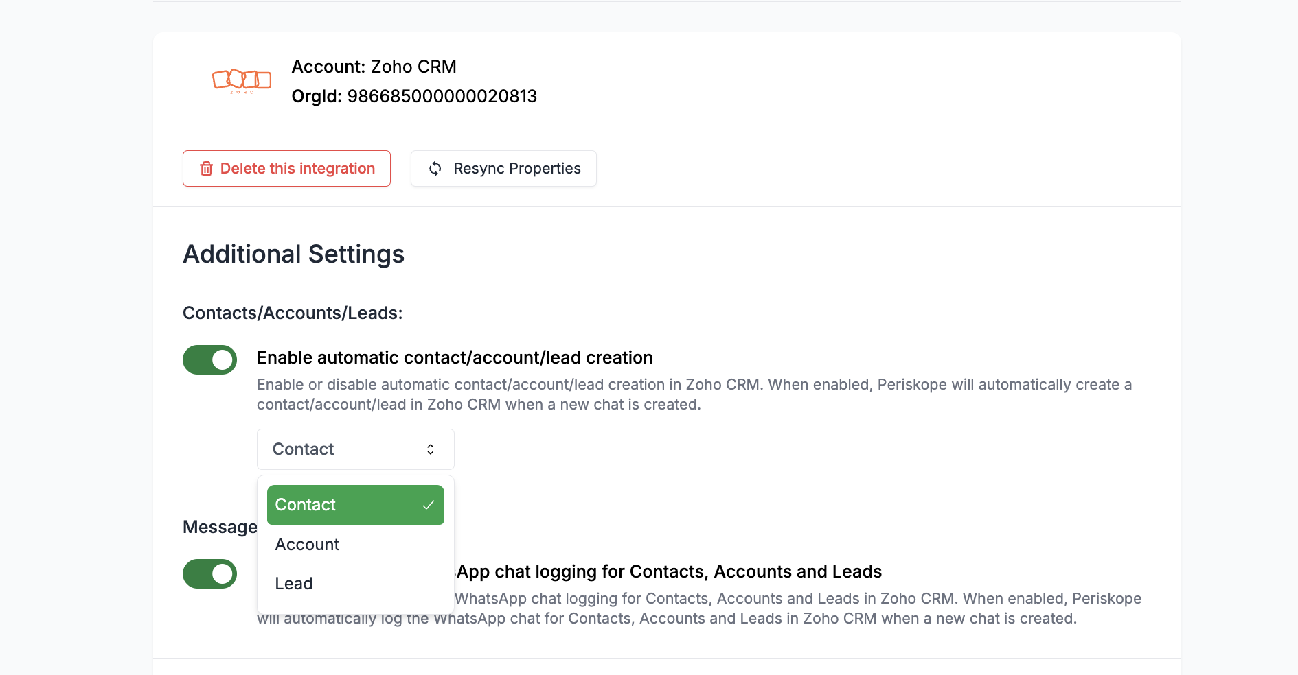
Task: Click the Enable automatic contact/account/lead creation label
Action: coord(455,358)
